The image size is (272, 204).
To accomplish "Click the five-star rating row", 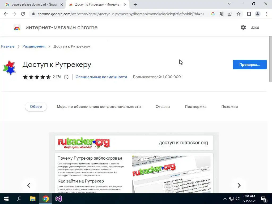I will coord(37,77).
